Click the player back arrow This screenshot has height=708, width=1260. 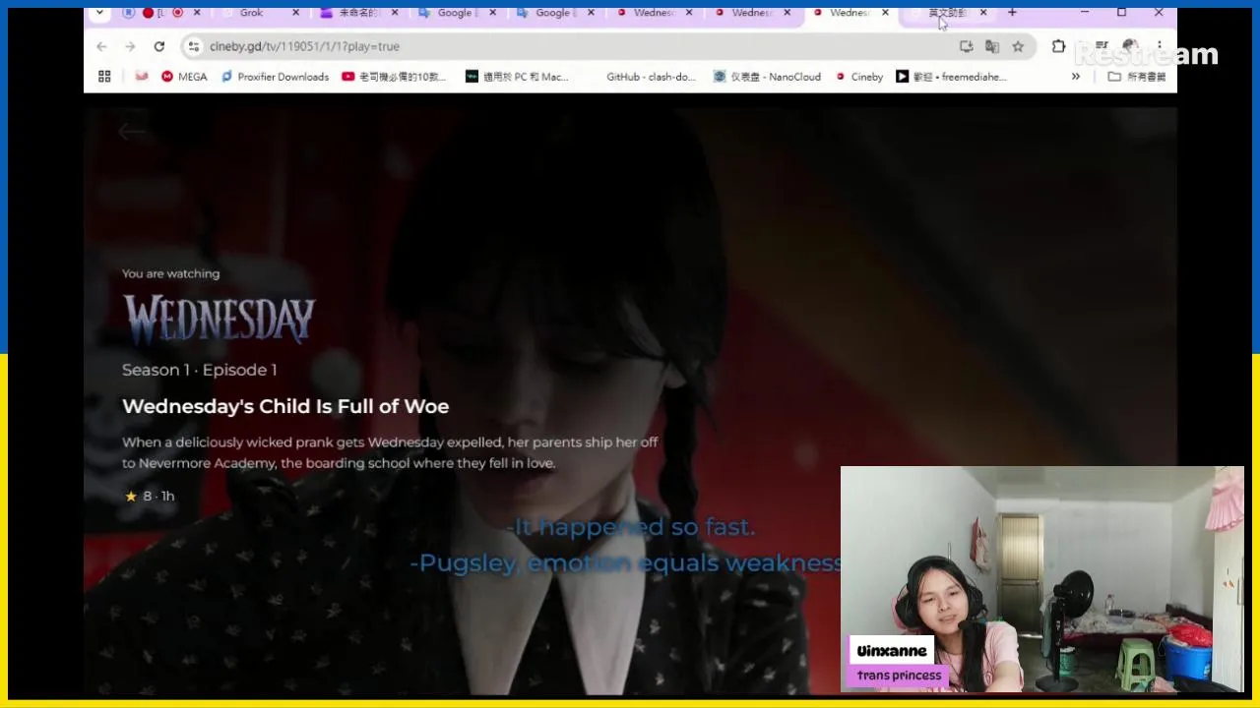(130, 132)
